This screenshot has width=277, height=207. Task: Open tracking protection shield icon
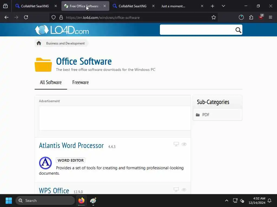pos(54,18)
